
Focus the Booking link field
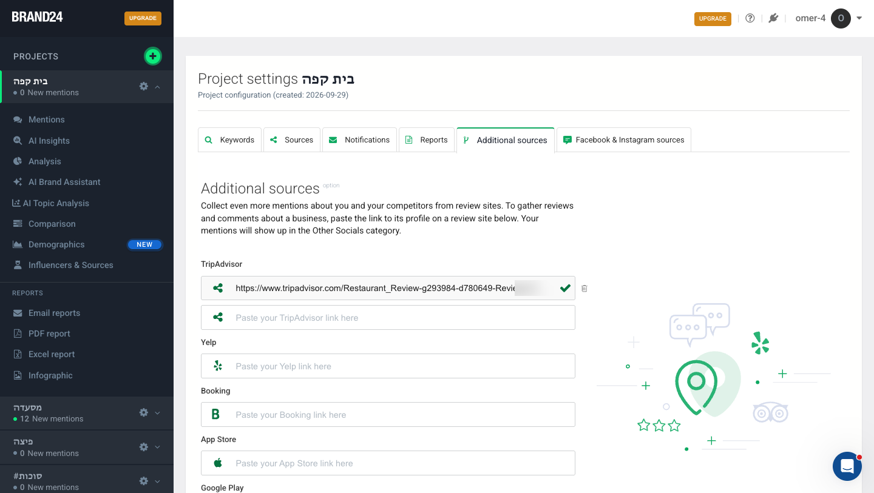coord(388,415)
